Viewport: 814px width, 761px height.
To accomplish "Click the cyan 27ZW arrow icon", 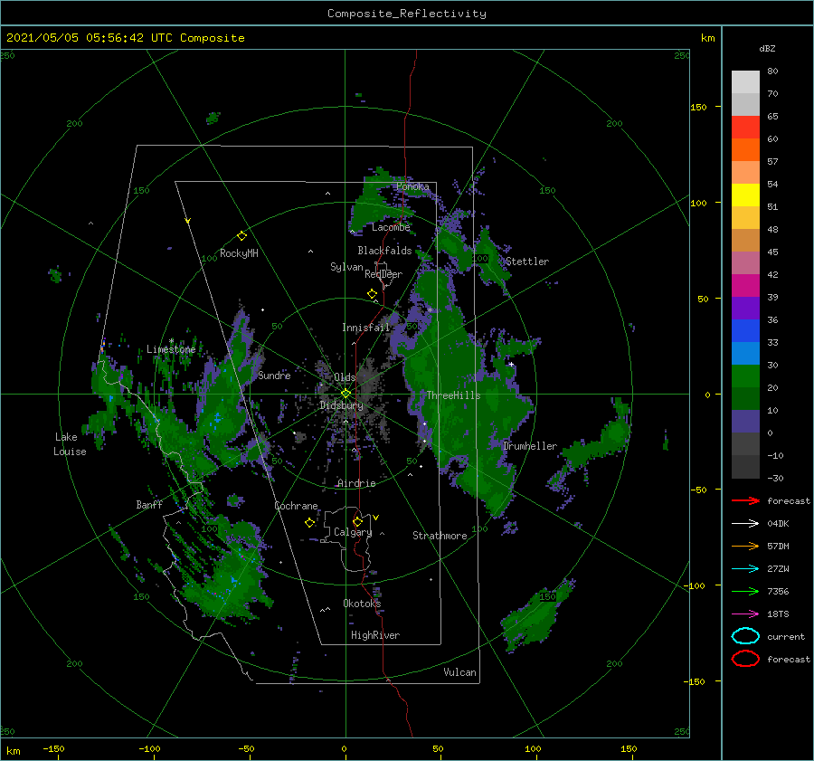I will click(745, 569).
